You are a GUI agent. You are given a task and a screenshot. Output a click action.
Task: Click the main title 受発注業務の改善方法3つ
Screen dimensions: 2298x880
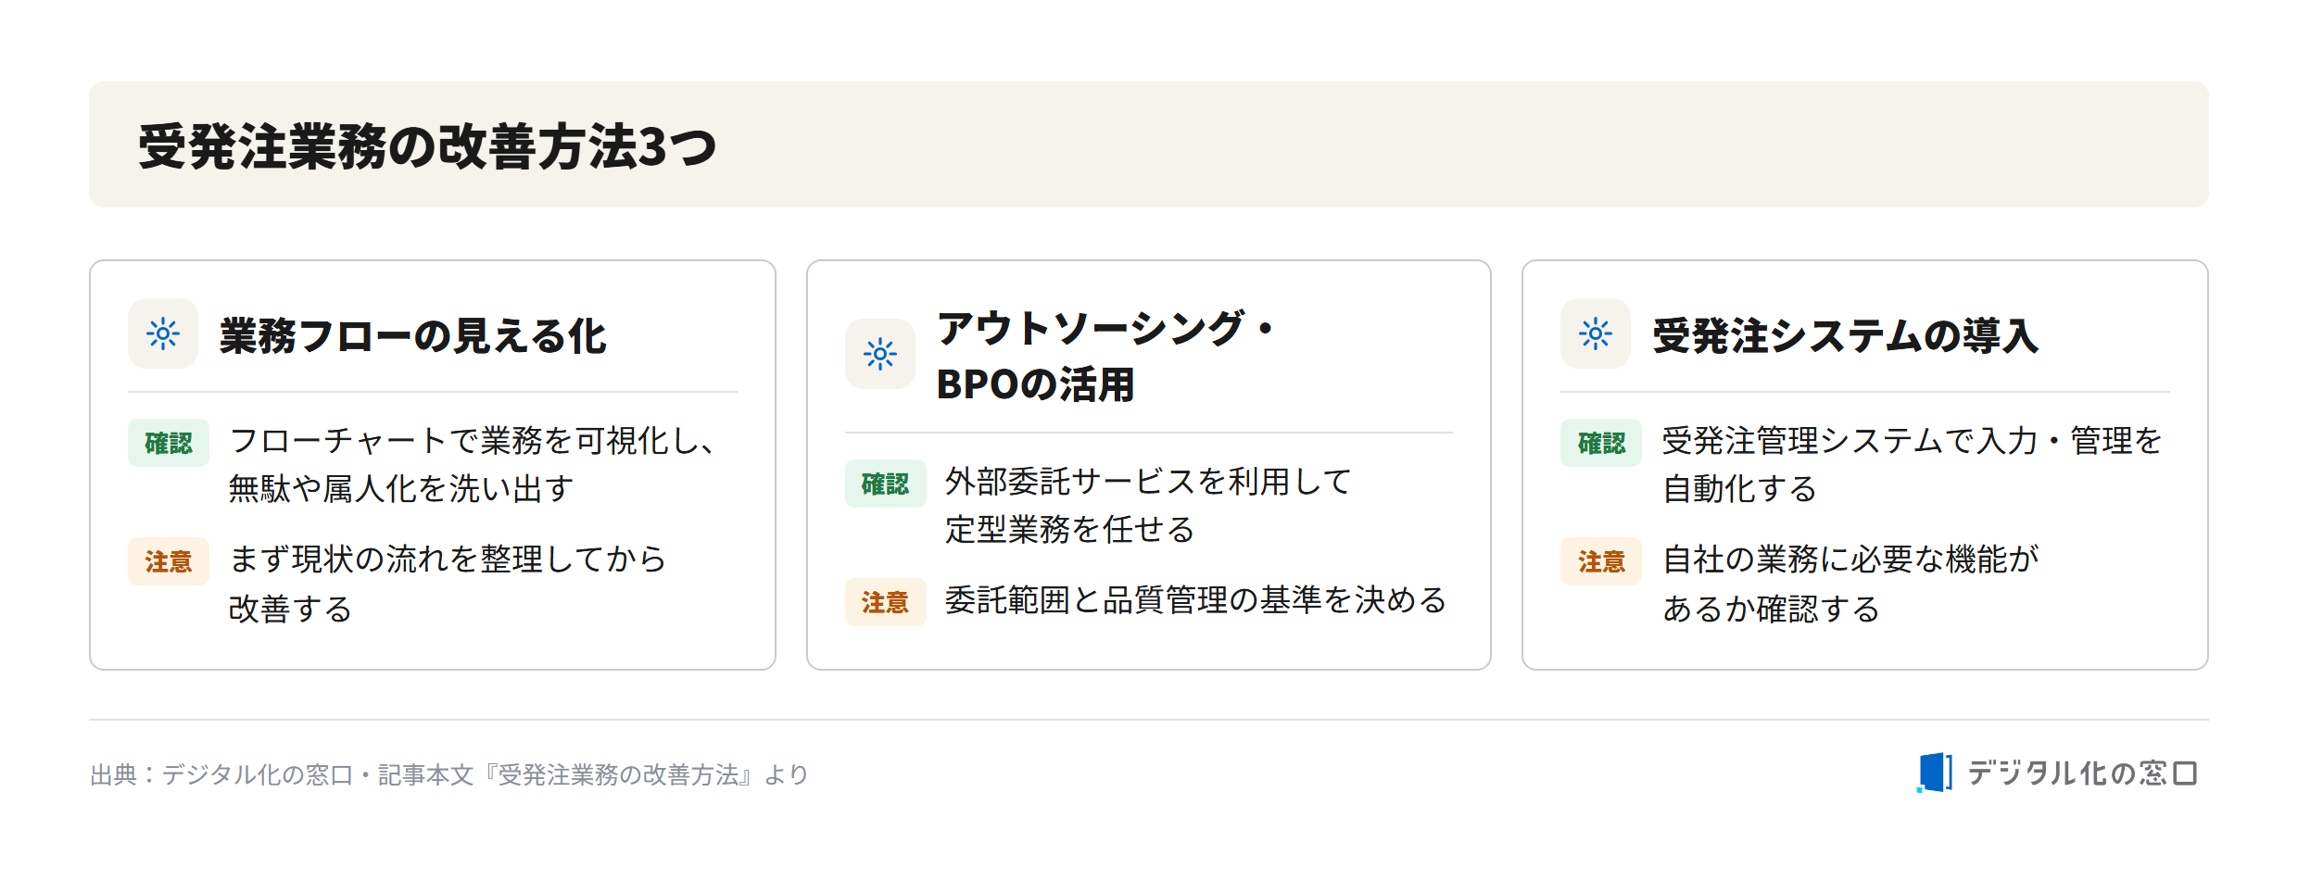pyautogui.click(x=427, y=146)
